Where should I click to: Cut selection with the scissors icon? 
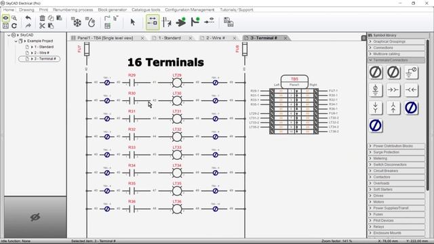click(42, 26)
